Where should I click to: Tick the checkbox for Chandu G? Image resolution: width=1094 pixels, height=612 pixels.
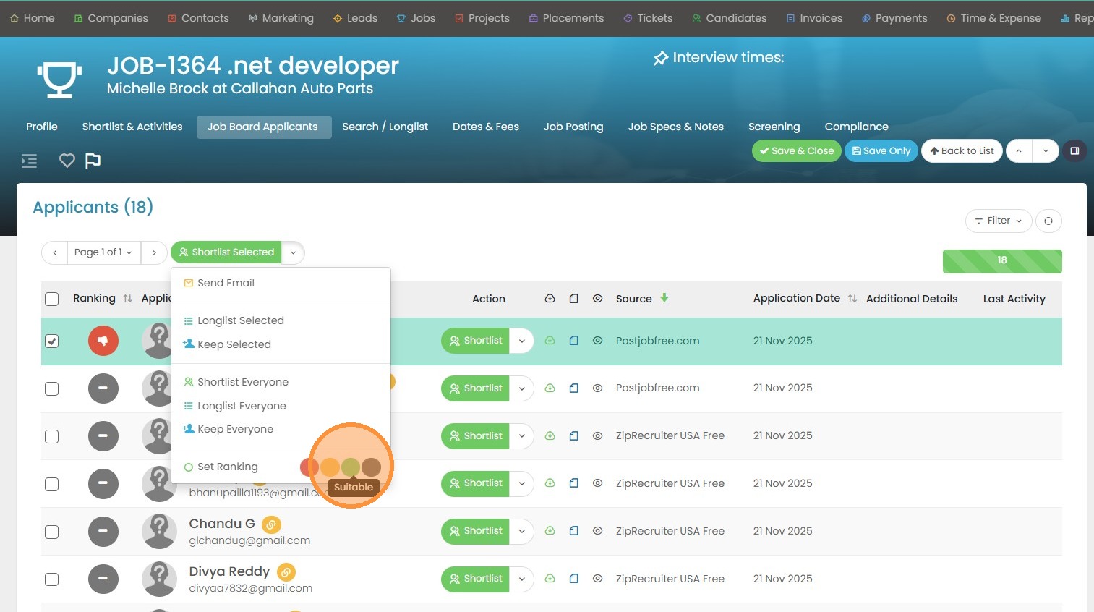pyautogui.click(x=52, y=532)
